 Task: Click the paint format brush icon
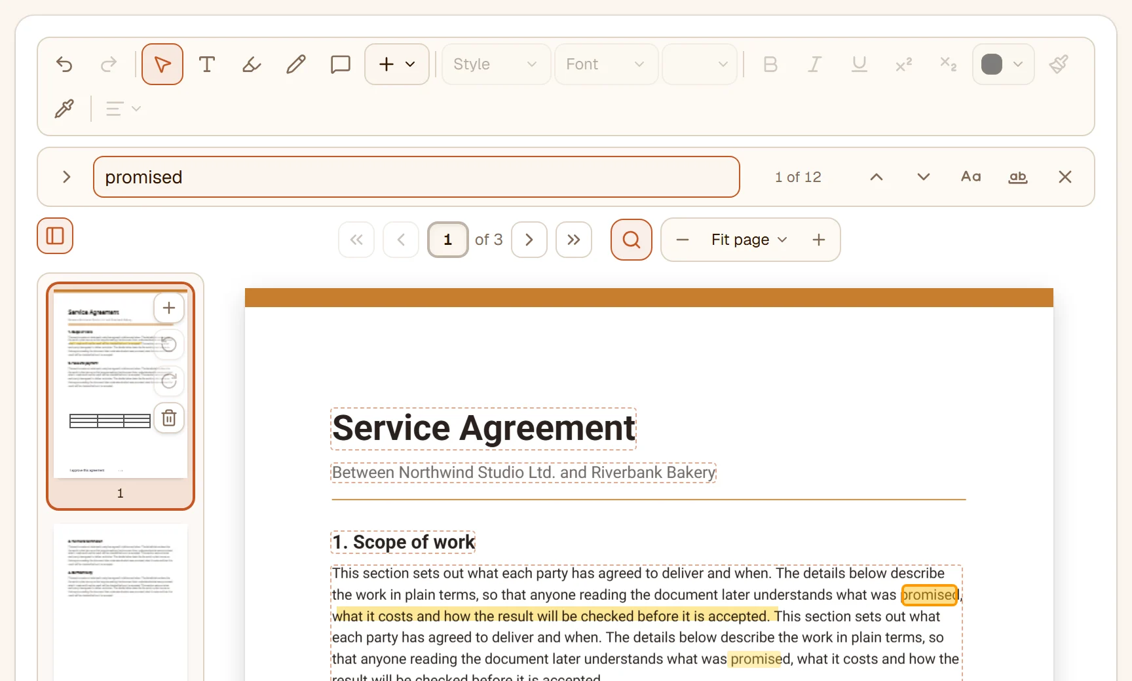click(x=1059, y=64)
